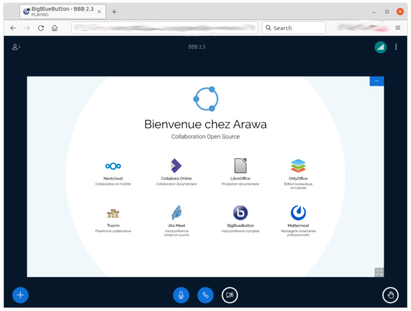Viewport: 411px width, 311px height.
Task: Mute the microphone
Action: (181, 295)
